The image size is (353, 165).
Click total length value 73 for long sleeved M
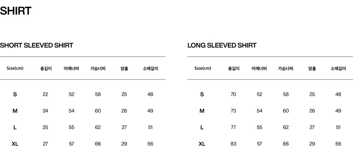(x=233, y=111)
